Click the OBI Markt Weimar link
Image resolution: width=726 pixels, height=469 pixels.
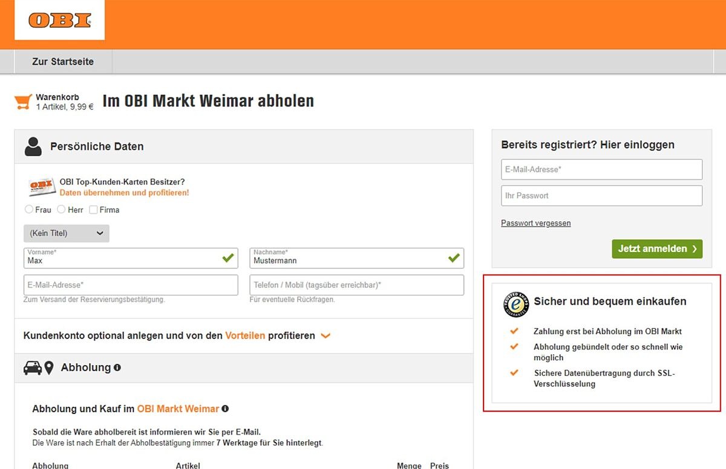click(x=178, y=409)
